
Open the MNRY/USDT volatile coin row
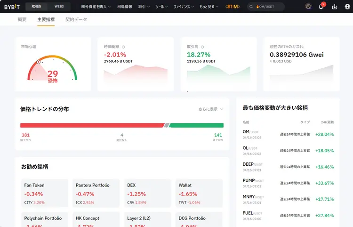288,199
